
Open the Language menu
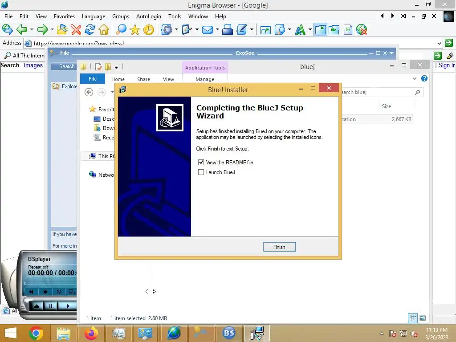click(x=94, y=16)
